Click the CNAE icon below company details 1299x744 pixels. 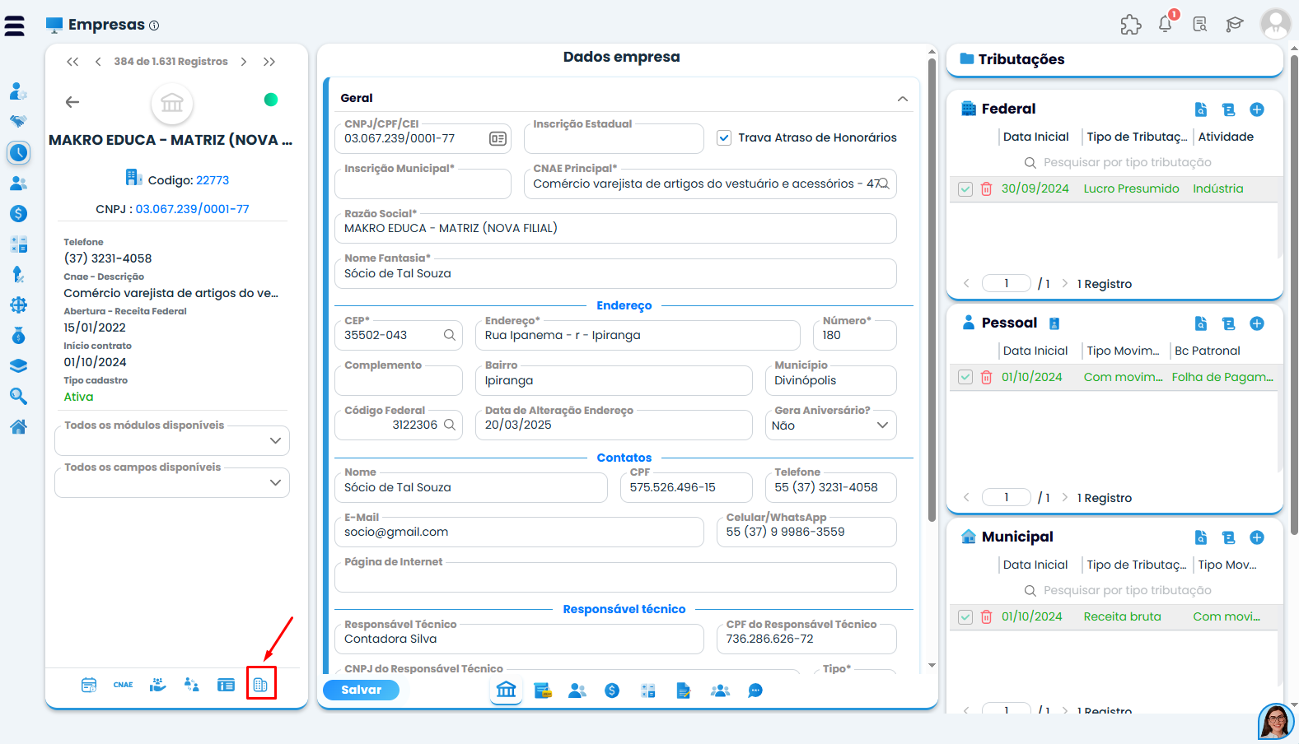[124, 685]
